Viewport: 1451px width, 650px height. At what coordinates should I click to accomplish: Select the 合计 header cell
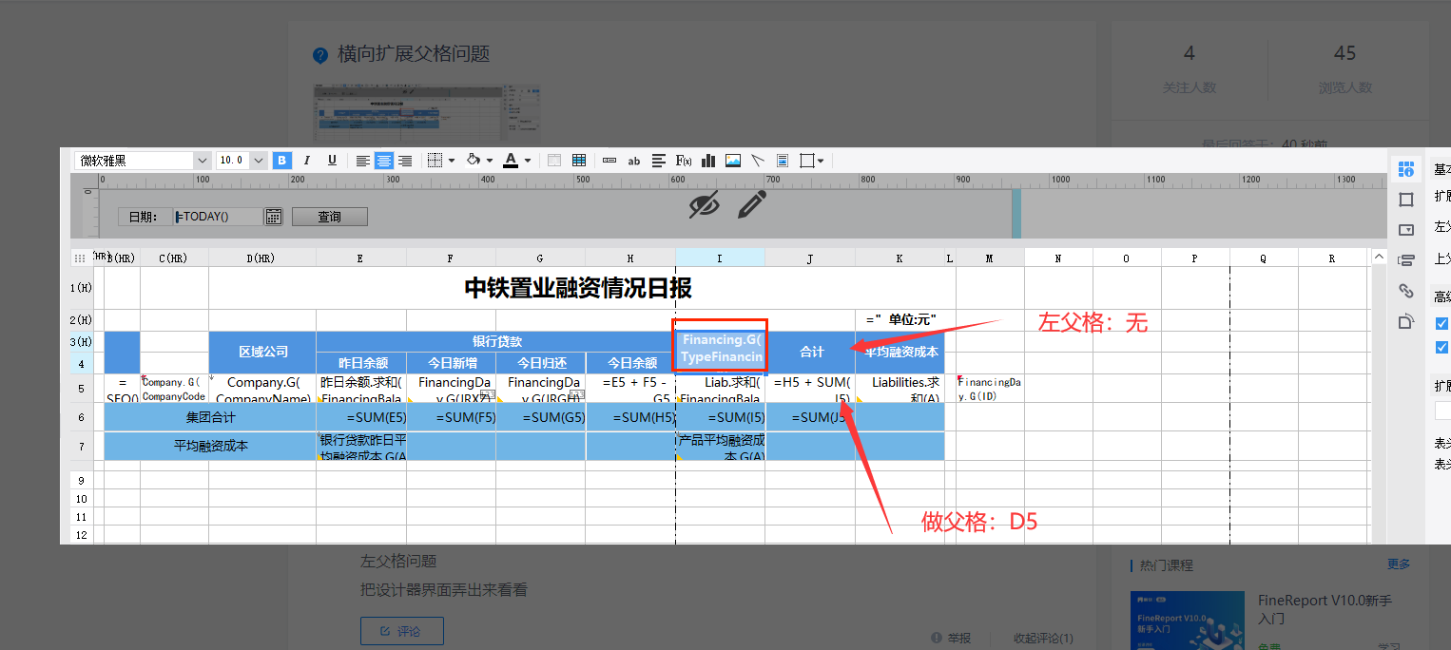click(811, 352)
